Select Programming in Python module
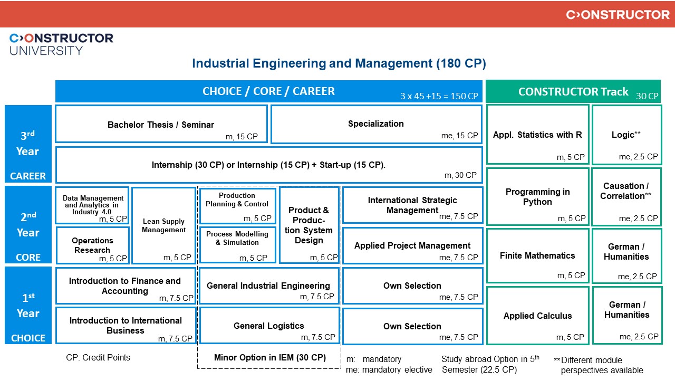675x380 pixels. tap(537, 197)
